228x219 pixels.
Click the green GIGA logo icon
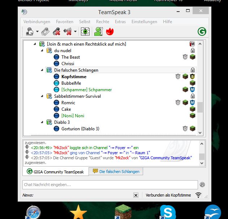point(202,31)
